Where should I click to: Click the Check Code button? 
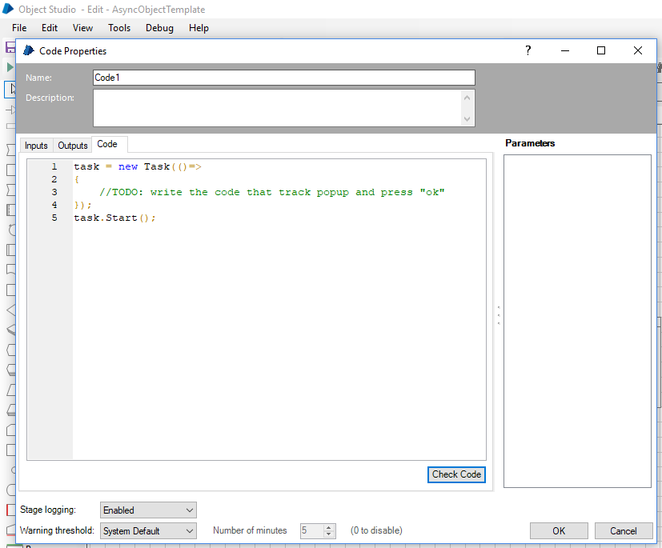point(456,474)
